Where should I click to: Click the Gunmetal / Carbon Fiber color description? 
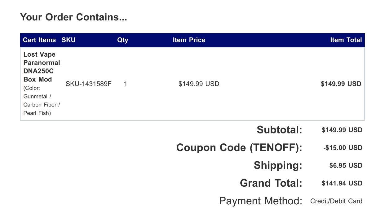coord(42,101)
